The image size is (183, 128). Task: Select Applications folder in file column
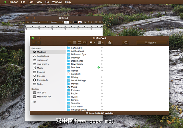tap(85, 51)
